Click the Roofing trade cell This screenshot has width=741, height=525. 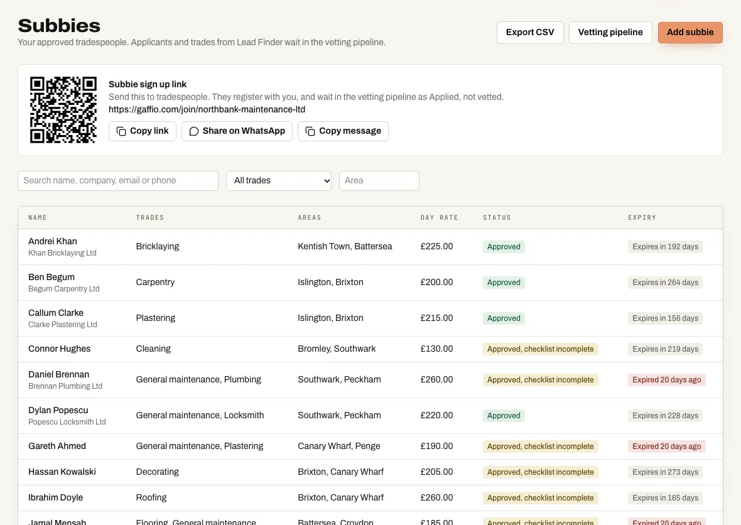click(151, 497)
